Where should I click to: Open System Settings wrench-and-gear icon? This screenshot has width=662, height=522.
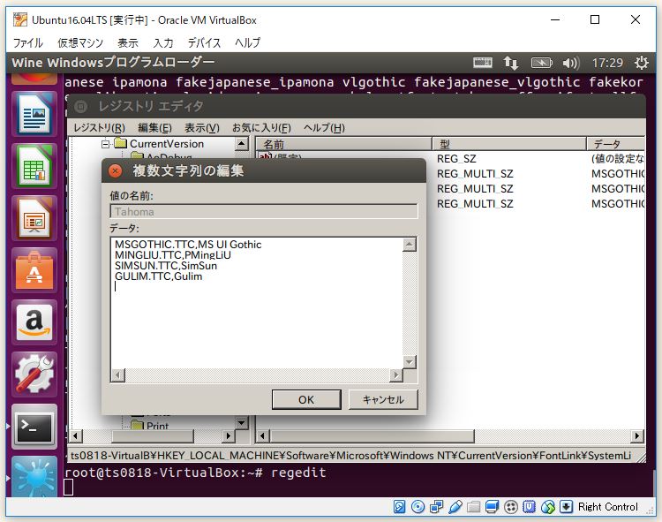coord(34,374)
